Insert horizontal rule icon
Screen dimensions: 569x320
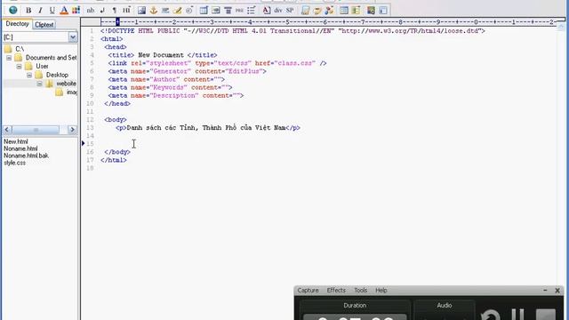pos(165,11)
